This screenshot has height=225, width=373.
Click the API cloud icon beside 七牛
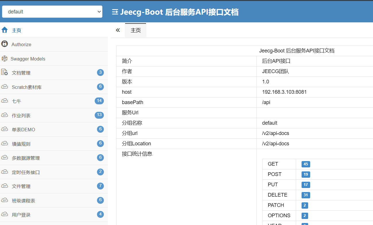[5, 101]
